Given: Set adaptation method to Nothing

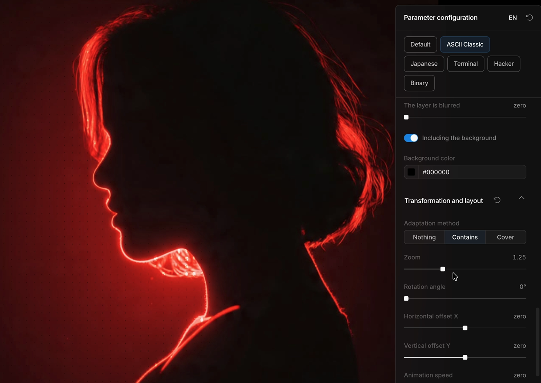Looking at the screenshot, I should point(424,237).
